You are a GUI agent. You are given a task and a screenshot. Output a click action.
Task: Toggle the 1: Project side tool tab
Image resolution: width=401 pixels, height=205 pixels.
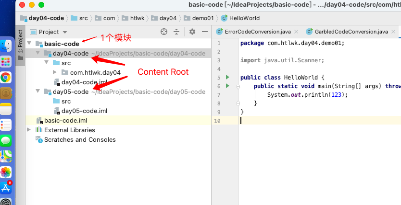click(20, 45)
